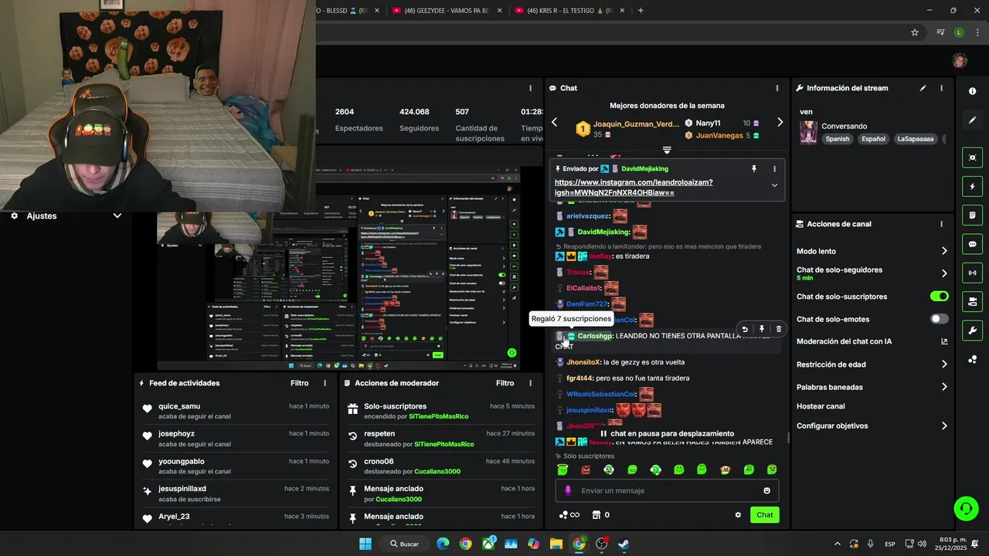The width and height of the screenshot is (989, 556).
Task: Click the pencil icon in right sidebar
Action: pyautogui.click(x=972, y=120)
